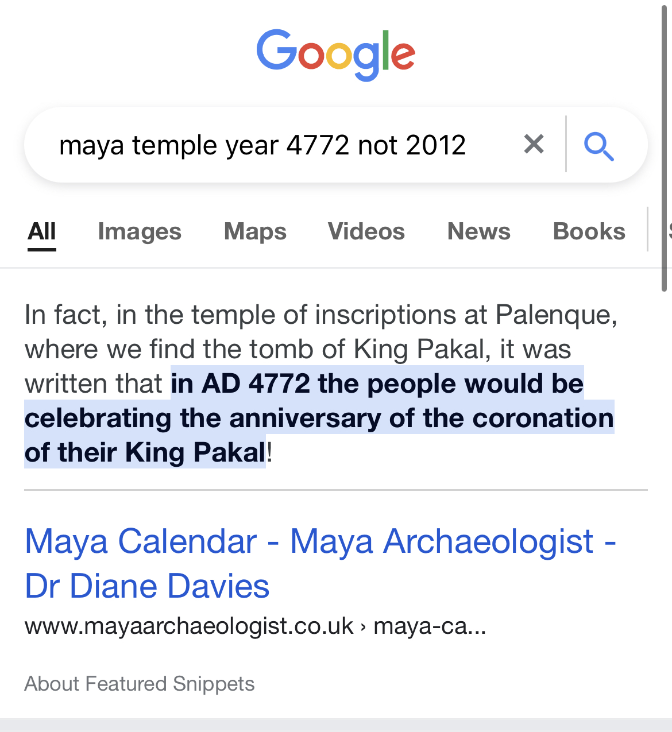
Task: Select the All results tab
Action: 42,231
